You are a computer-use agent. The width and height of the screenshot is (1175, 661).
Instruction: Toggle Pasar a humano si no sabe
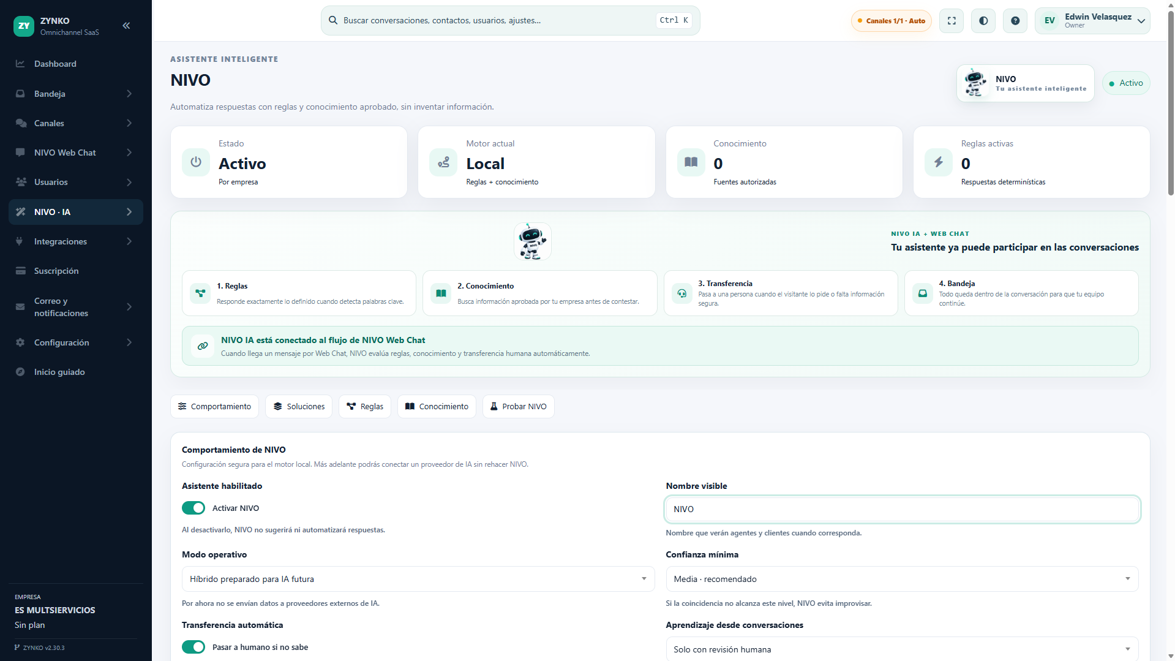193,647
